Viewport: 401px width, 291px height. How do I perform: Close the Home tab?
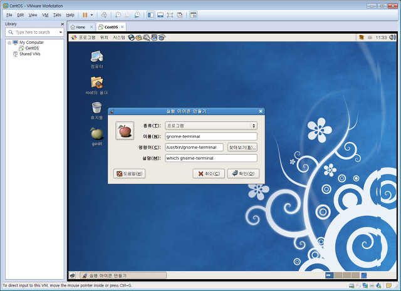[x=91, y=27]
